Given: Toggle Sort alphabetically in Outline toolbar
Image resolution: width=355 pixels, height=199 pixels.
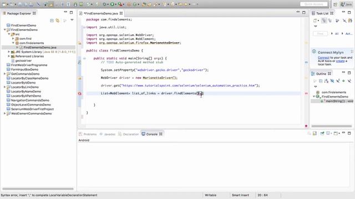Looking at the screenshot, I should pyautogui.click(x=326, y=81).
